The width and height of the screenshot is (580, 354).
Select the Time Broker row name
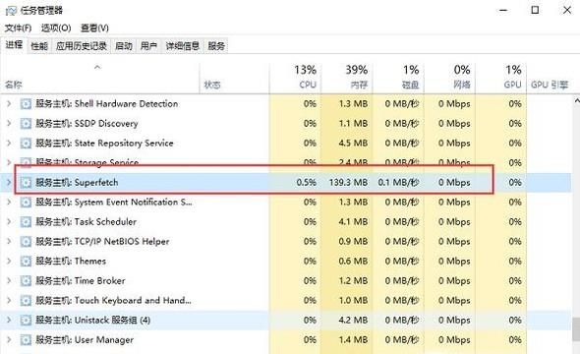[x=81, y=281]
